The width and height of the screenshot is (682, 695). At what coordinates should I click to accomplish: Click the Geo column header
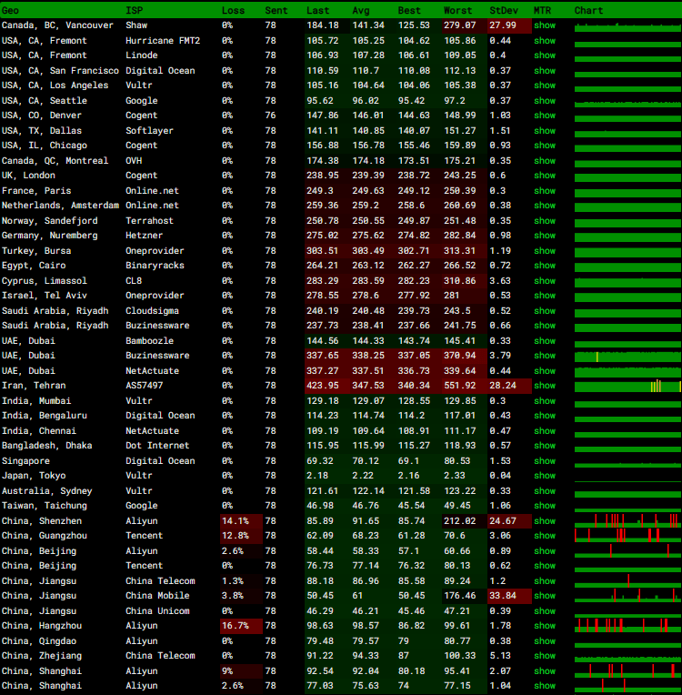pos(10,10)
